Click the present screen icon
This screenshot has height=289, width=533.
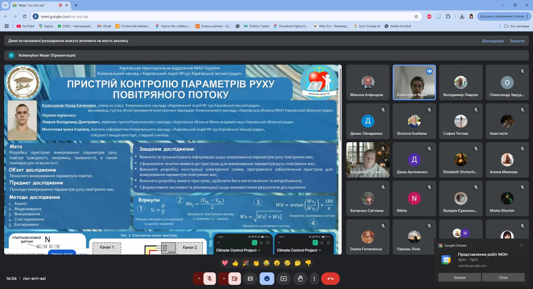coord(284,279)
